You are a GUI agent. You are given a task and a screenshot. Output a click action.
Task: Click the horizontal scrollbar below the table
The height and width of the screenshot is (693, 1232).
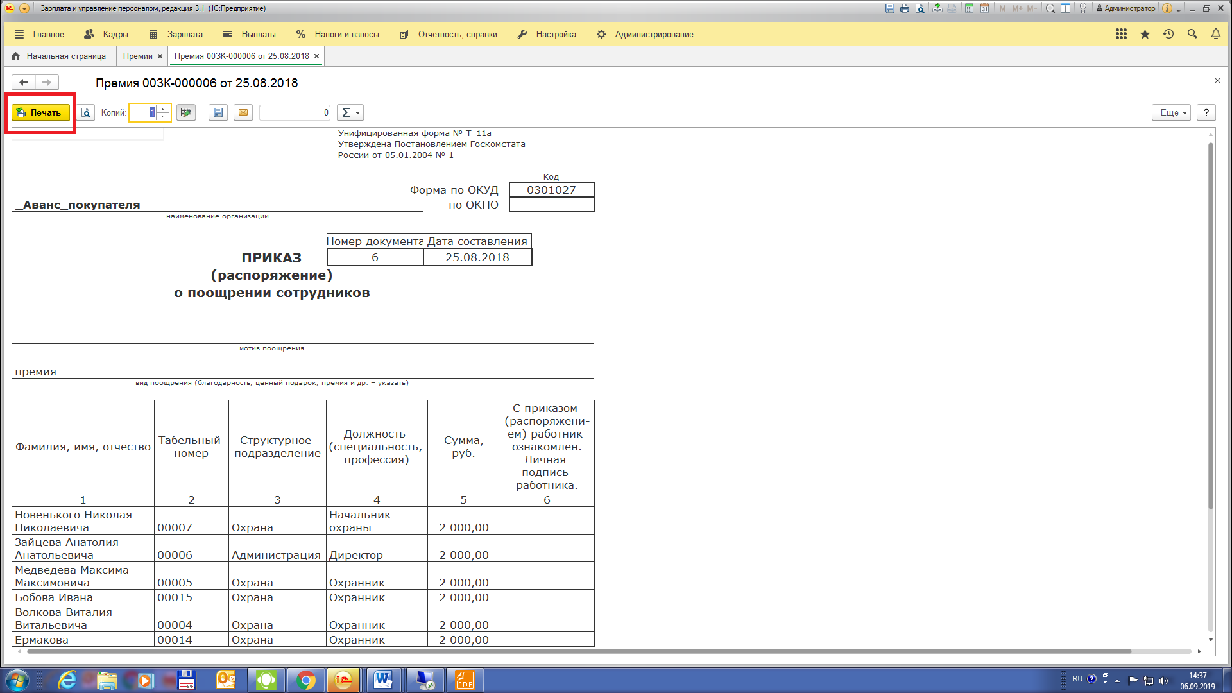tap(578, 651)
